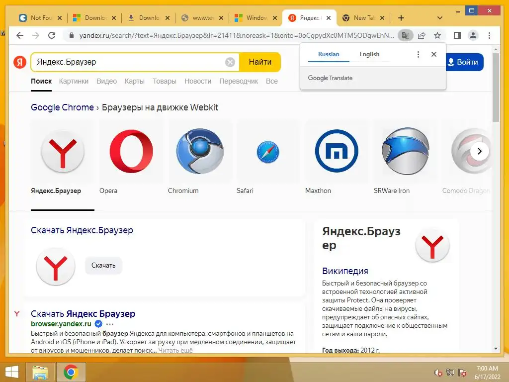This screenshot has height=382, width=509.
Task: Click the browser Forward arrow
Action: point(36,35)
